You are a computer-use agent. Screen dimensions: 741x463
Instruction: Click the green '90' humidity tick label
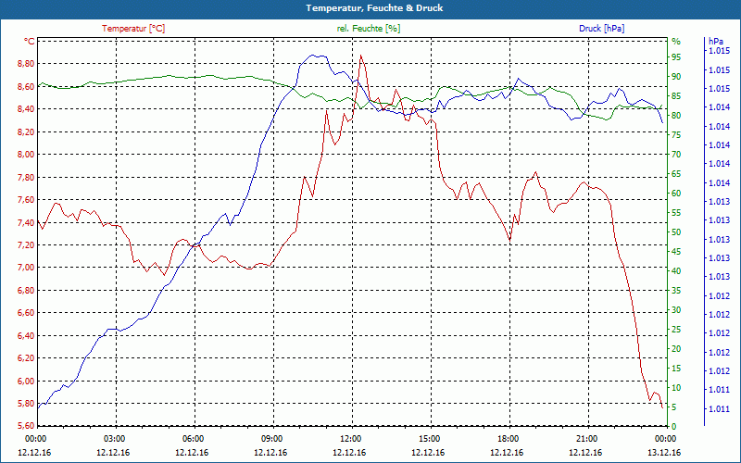point(676,77)
